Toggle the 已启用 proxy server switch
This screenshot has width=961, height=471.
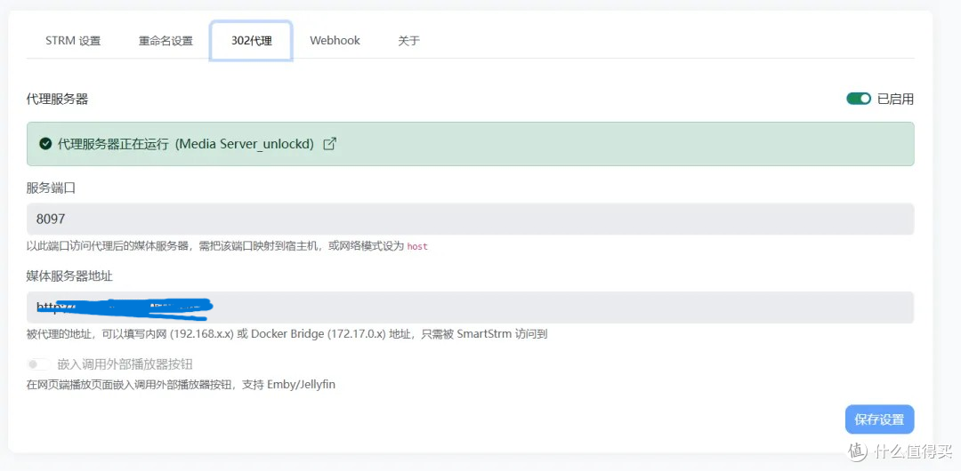point(859,100)
